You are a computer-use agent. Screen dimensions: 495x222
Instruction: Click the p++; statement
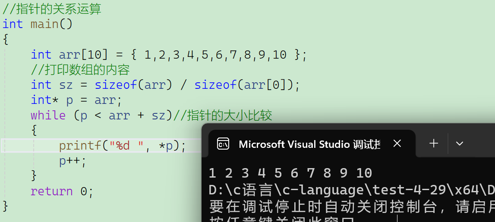73,161
